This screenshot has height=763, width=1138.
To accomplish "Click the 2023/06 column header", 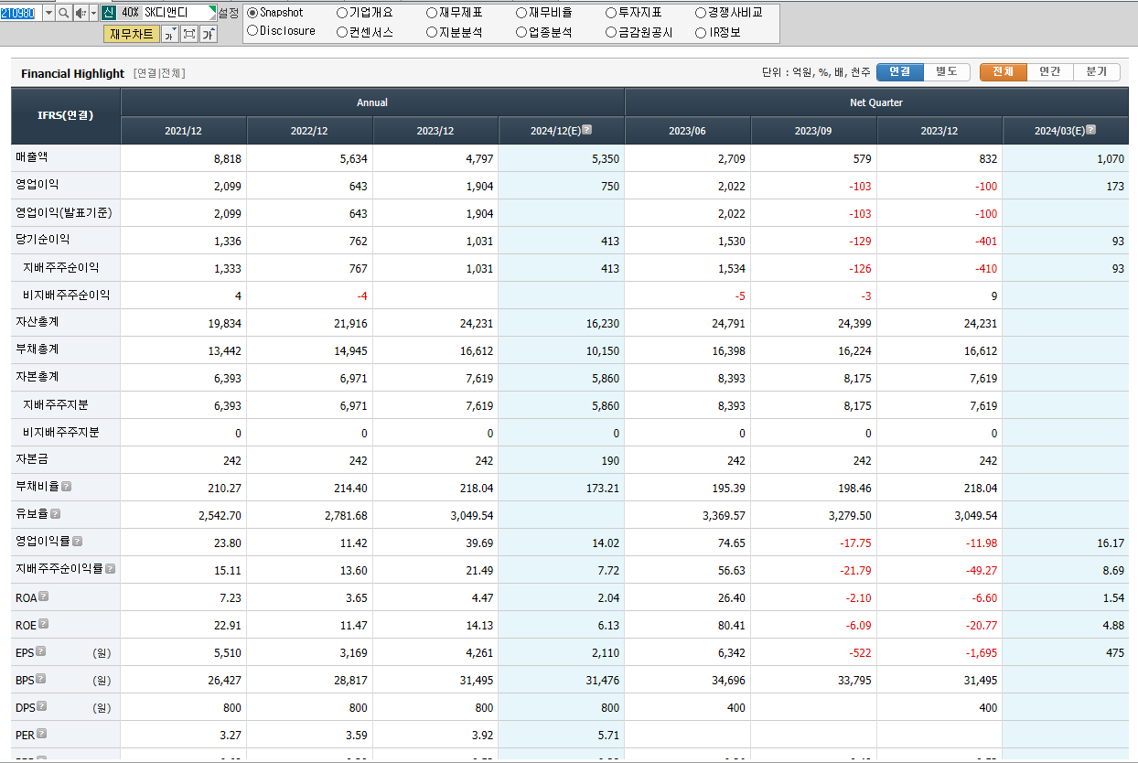I will [x=688, y=131].
